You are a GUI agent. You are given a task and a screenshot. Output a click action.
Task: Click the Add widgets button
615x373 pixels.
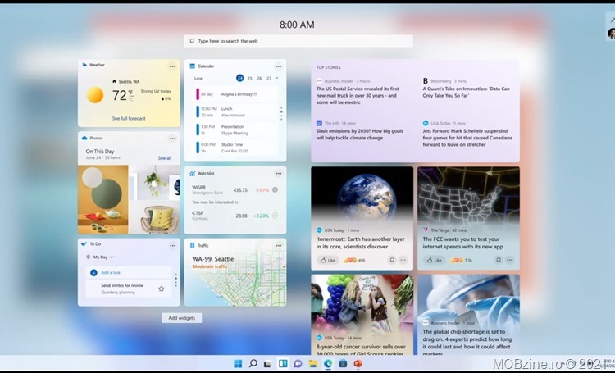tap(181, 318)
